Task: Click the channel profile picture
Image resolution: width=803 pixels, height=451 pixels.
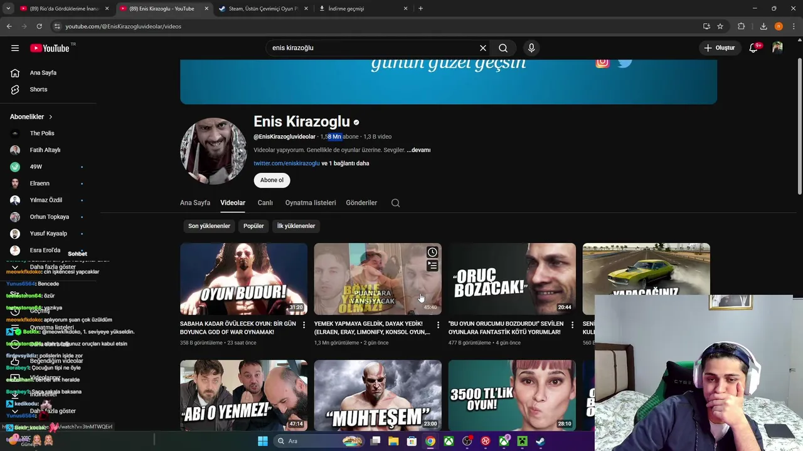Action: pos(213,151)
